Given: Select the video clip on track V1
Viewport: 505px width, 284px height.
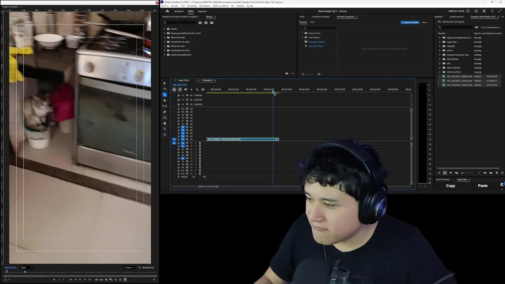Looking at the screenshot, I should coord(243,139).
